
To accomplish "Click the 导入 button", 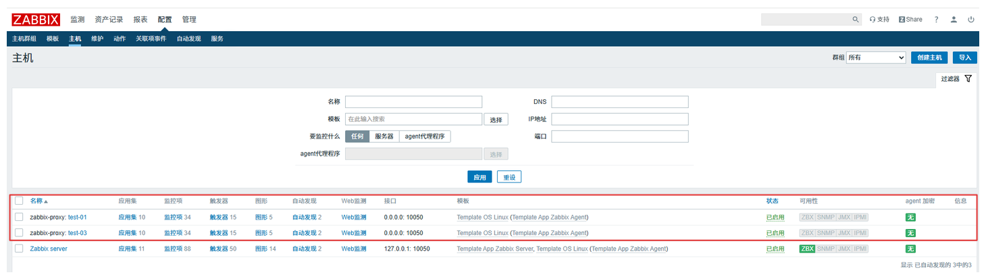I will 965,58.
